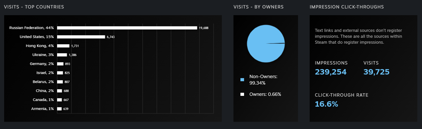
Task: Click the Germany, 2% label
Action: tap(42, 64)
